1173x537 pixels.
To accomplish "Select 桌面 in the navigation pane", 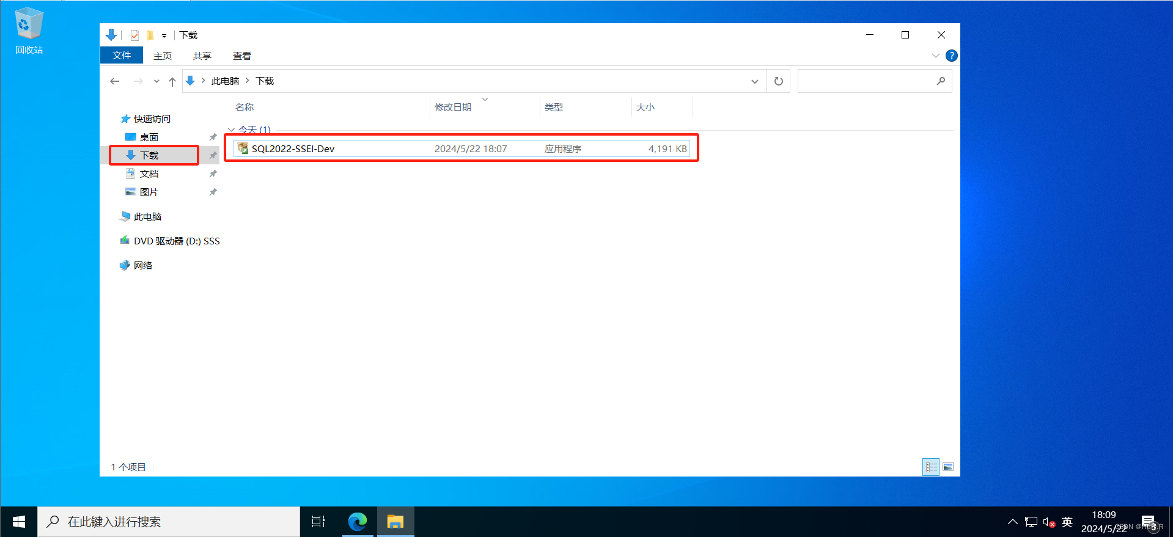I will pyautogui.click(x=142, y=137).
